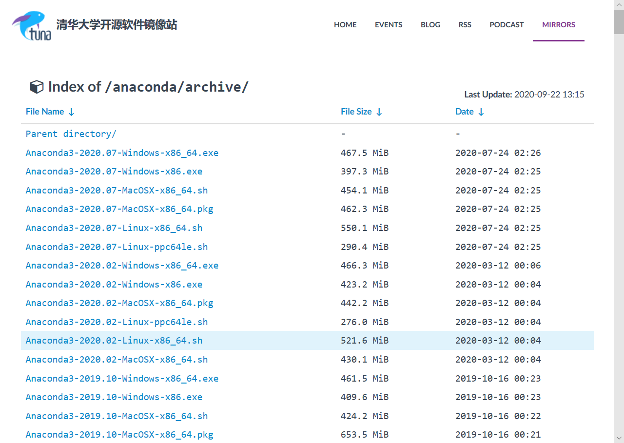Image resolution: width=624 pixels, height=443 pixels.
Task: Open the RSS page
Action: pyautogui.click(x=465, y=24)
